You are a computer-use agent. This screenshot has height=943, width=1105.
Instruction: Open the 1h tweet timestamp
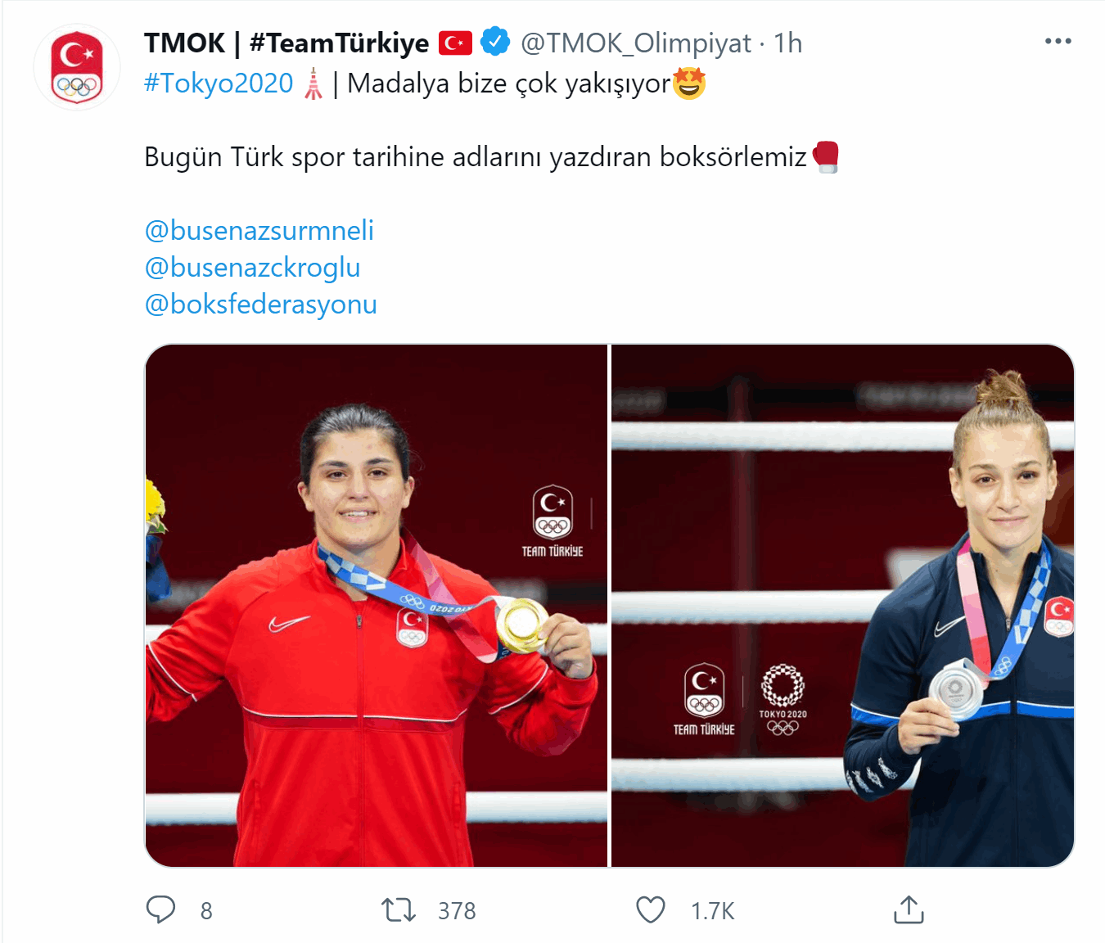coord(788,43)
